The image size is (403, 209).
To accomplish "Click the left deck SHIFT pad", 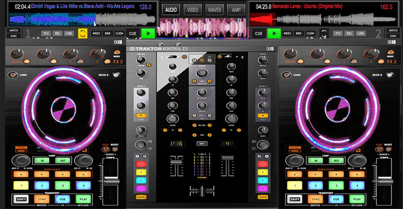I will (21, 199).
